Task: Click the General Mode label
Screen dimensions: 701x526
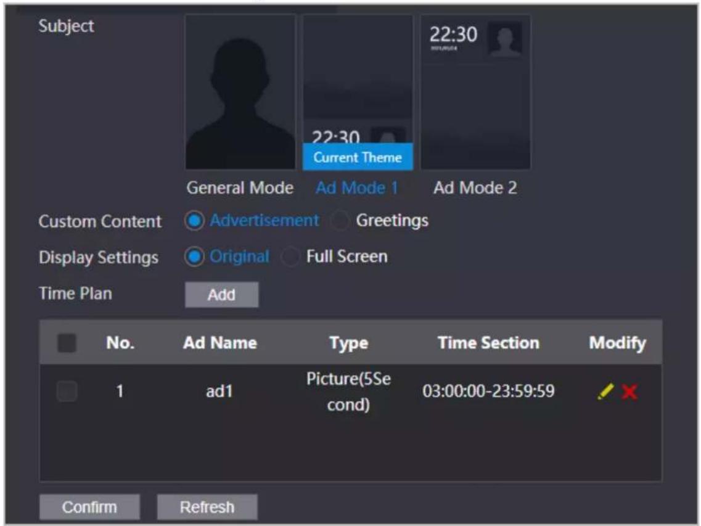Action: point(240,188)
